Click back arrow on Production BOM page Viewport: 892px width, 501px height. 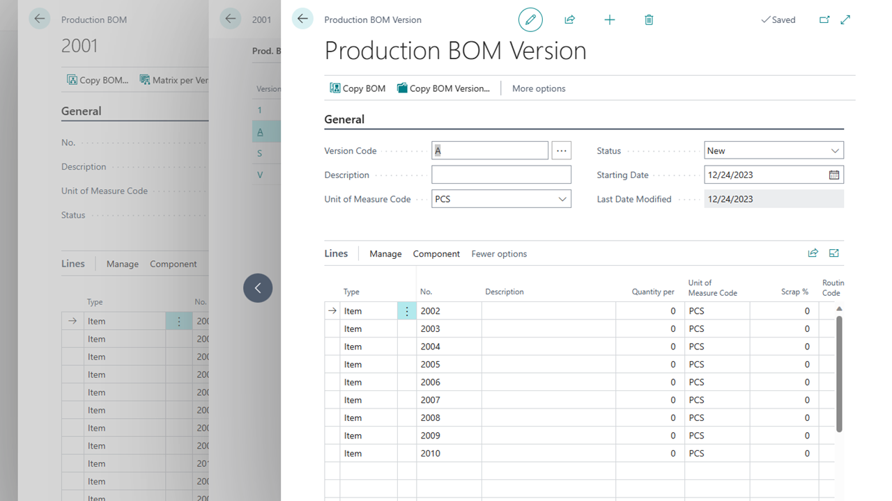(40, 19)
